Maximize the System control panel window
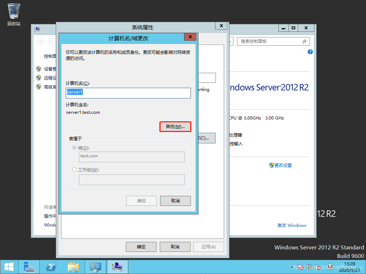This screenshot has width=366, height=274. pyautogui.click(x=293, y=28)
